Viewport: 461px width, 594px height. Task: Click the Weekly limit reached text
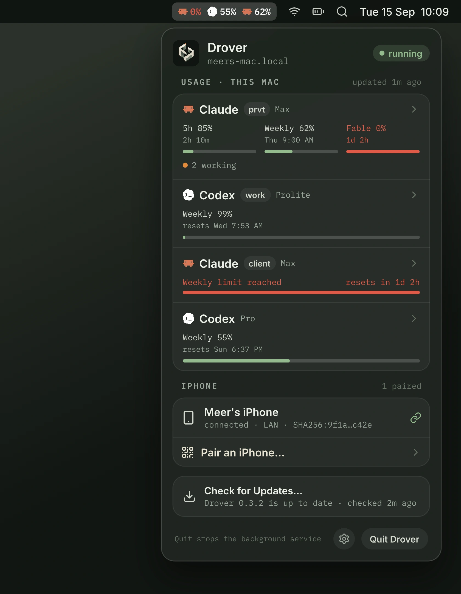coord(232,282)
